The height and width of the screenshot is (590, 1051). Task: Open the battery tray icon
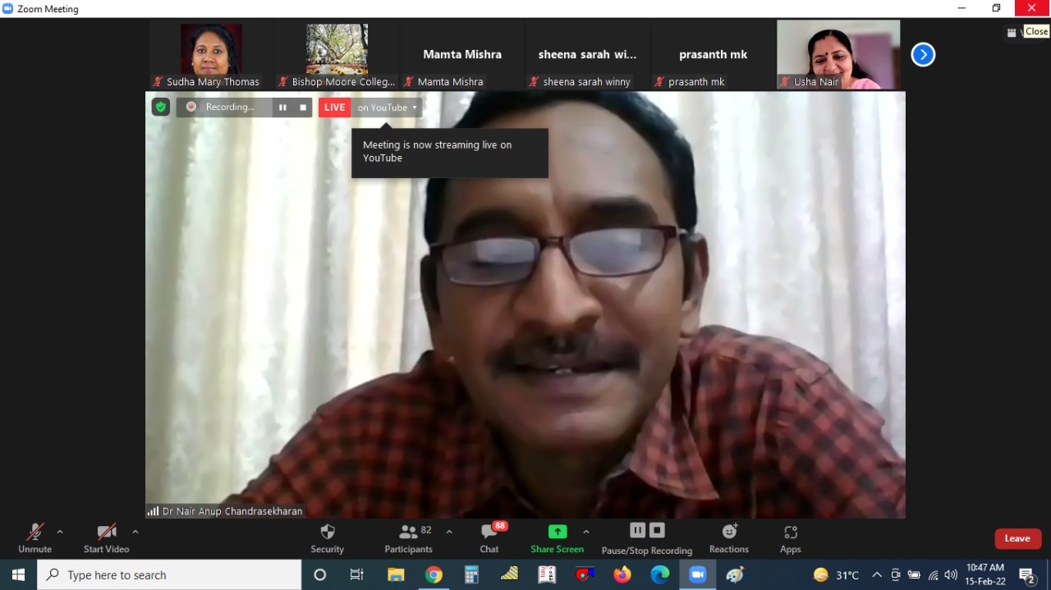coord(914,574)
